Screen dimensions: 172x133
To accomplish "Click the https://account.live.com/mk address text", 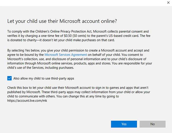I will tap(27, 101).
